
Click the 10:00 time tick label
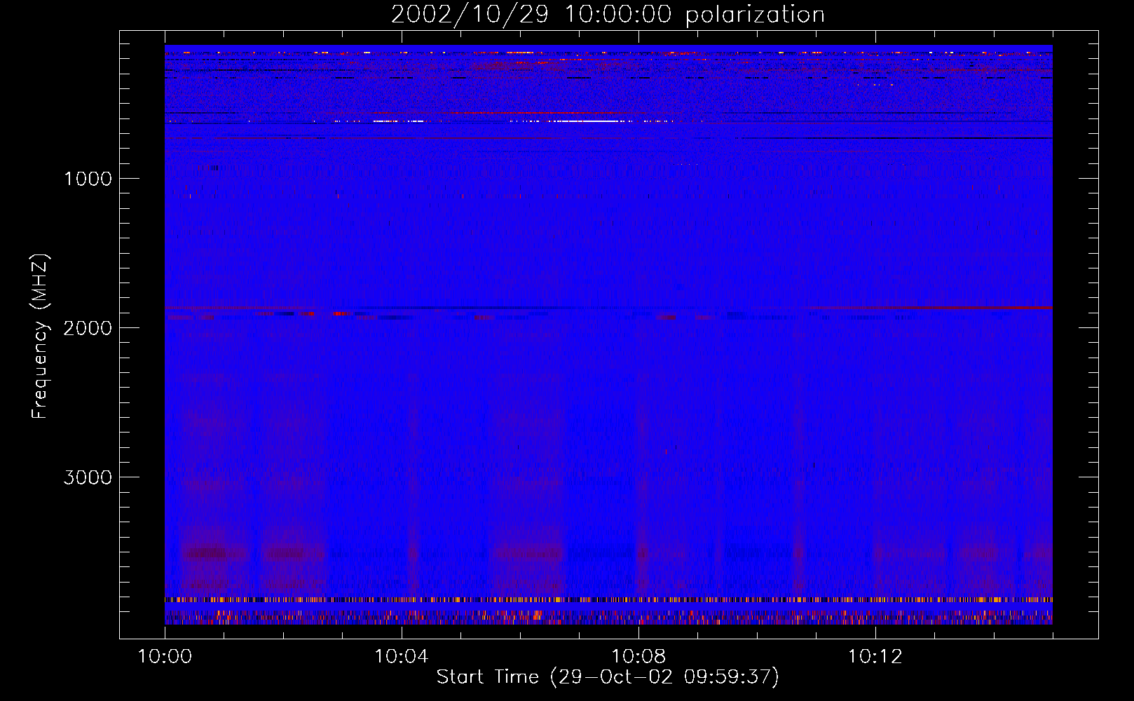[165, 657]
